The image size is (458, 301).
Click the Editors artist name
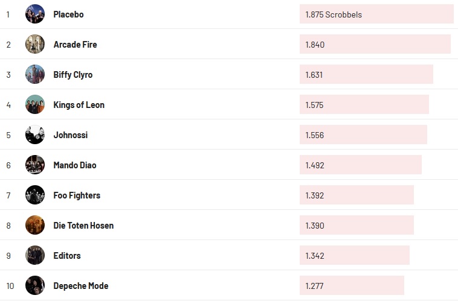coord(66,255)
